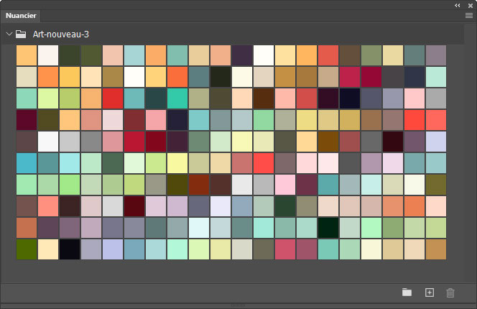Click the trash icon to delete swatch

450,292
